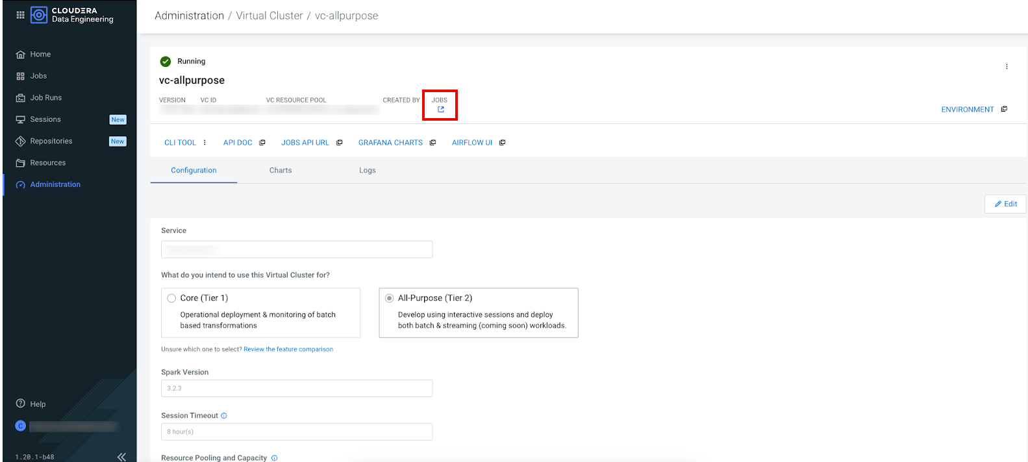1028x462 pixels.
Task: Copy the Environment link icon
Action: (x=1004, y=109)
